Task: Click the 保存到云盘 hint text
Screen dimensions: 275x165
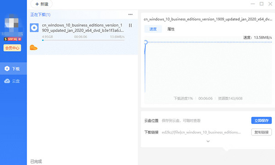Action: 181,121
